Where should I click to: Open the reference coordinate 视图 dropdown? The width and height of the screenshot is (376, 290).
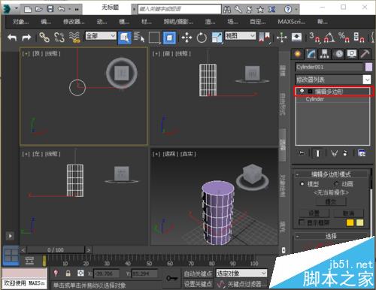pos(241,36)
